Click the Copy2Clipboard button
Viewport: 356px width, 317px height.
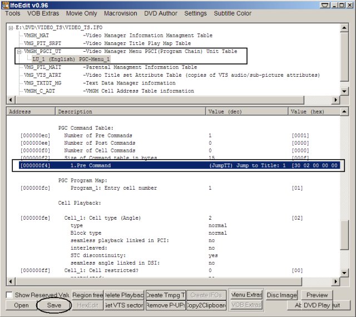coord(206,305)
